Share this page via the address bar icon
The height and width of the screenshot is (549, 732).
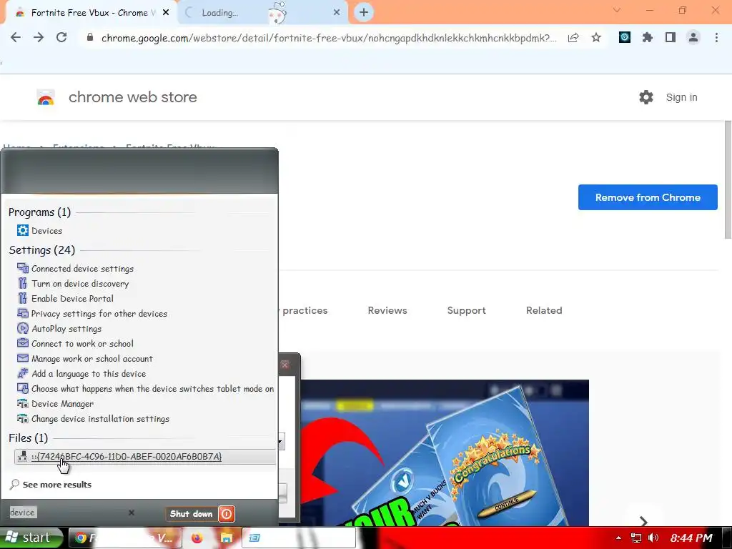click(573, 38)
